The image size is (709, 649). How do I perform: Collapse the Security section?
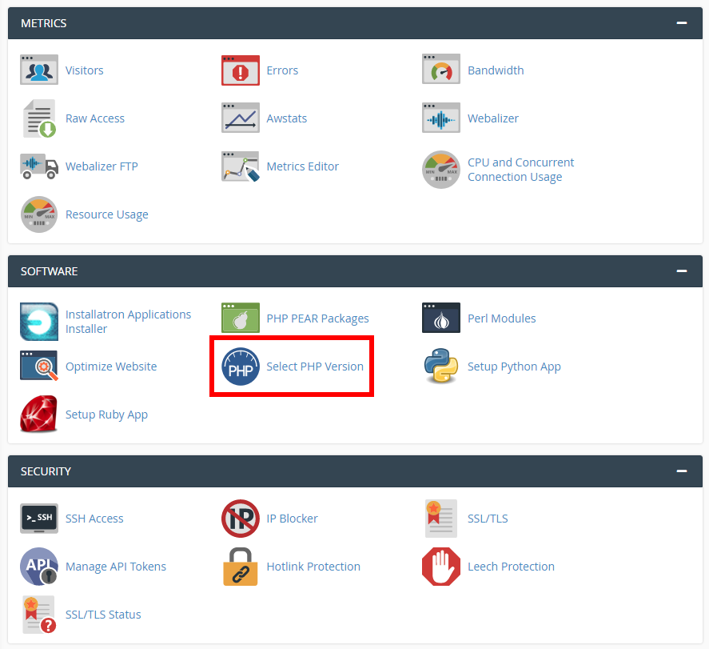point(681,471)
